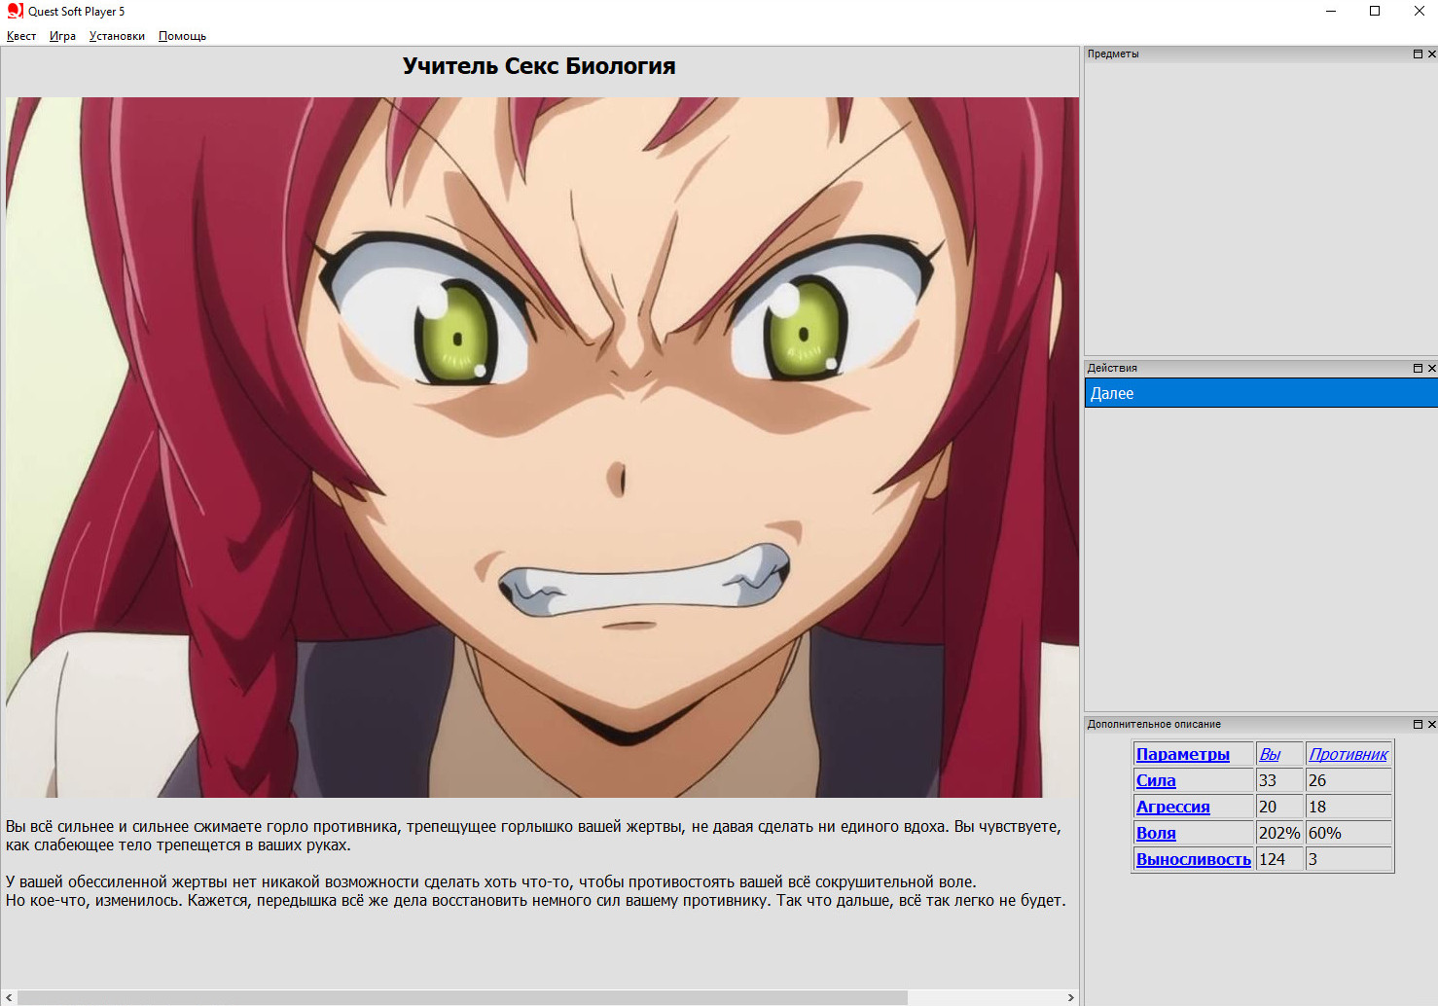1438x1006 pixels.
Task: Select the Далее action
Action: coord(1261,393)
